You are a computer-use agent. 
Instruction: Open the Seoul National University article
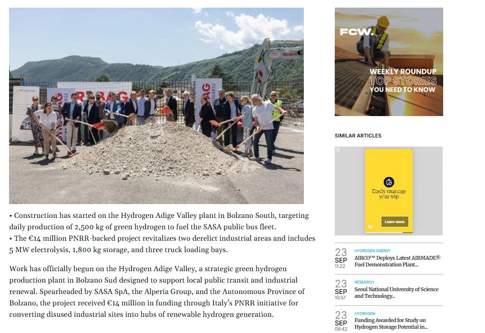[396, 293]
